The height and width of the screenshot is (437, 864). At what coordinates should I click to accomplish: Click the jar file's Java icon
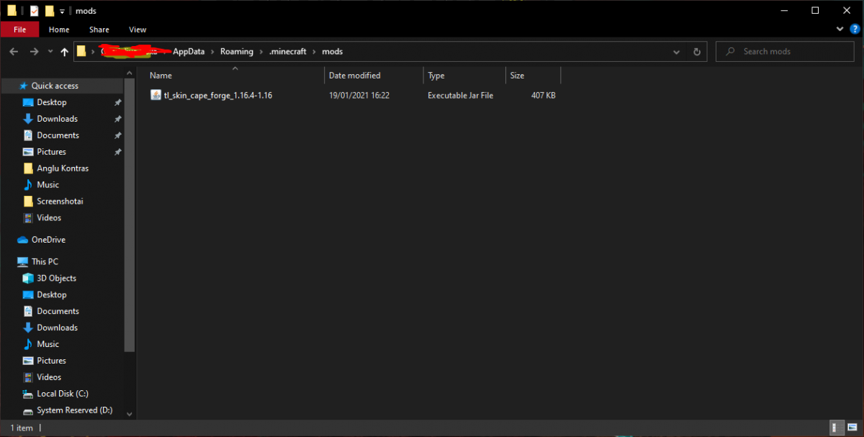click(x=156, y=95)
